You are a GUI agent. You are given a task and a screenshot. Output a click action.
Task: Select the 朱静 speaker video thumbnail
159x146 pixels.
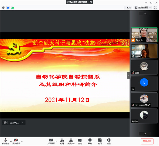pyautogui.click(x=144, y=35)
